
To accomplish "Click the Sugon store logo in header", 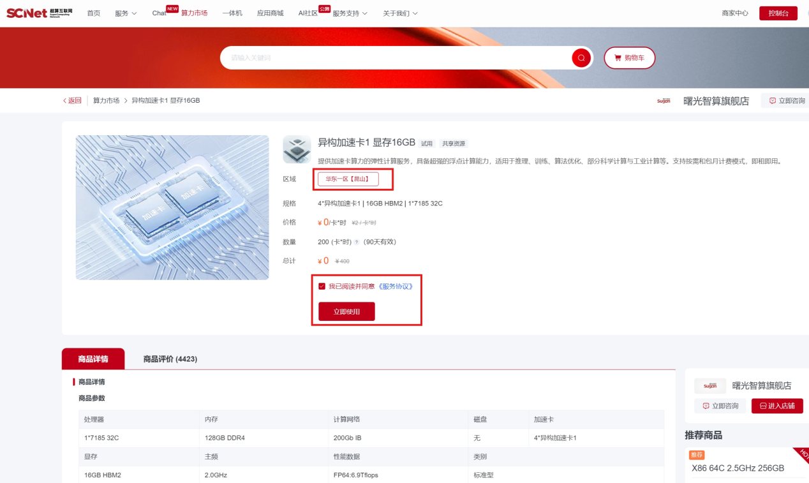I will click(x=664, y=101).
